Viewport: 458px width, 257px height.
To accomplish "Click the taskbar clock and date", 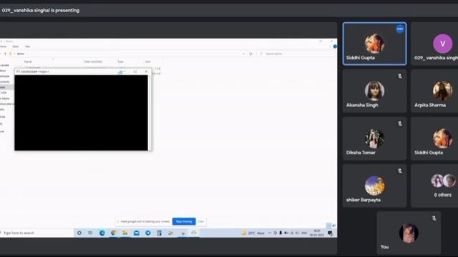I will pos(317,233).
